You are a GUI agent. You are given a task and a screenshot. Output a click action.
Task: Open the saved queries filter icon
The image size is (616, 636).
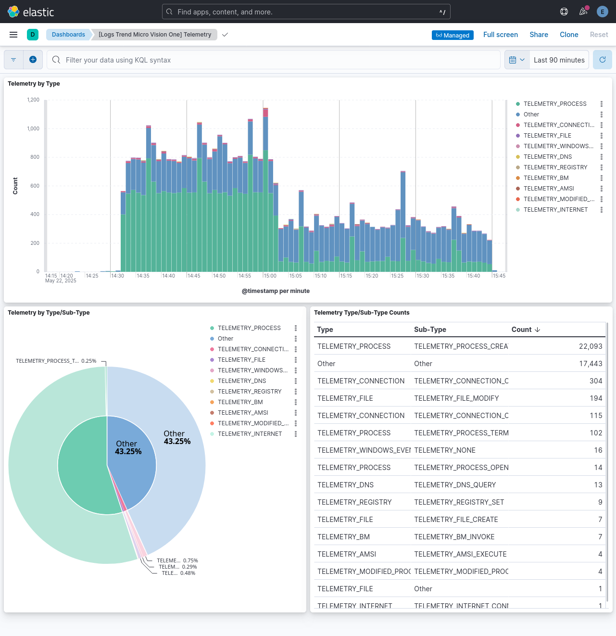coord(13,59)
